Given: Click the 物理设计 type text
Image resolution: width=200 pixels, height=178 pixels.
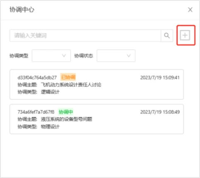Looking at the screenshot, I should click(50, 127).
